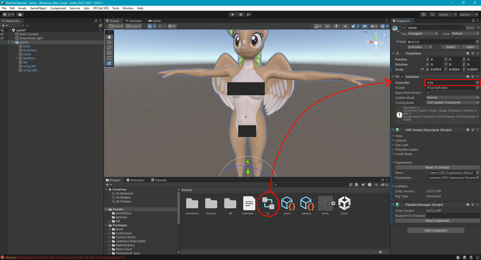The height and width of the screenshot is (260, 481).
Task: Open the Examples text asset
Action: (x=249, y=205)
